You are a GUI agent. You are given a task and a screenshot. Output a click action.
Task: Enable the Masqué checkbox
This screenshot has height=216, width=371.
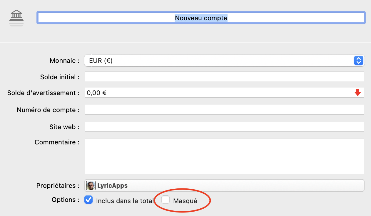tap(166, 200)
